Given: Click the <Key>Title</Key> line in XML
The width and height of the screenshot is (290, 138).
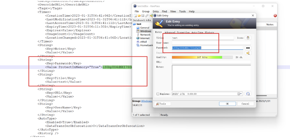Looking at the screenshot, I should [x=60, y=78].
